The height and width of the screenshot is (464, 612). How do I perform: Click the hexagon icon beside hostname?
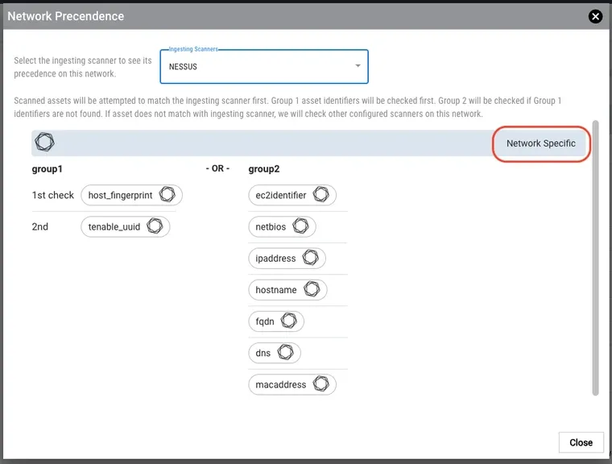coord(312,289)
